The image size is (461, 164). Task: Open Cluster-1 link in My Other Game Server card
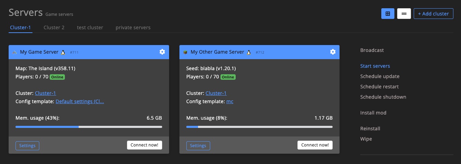[216, 93]
